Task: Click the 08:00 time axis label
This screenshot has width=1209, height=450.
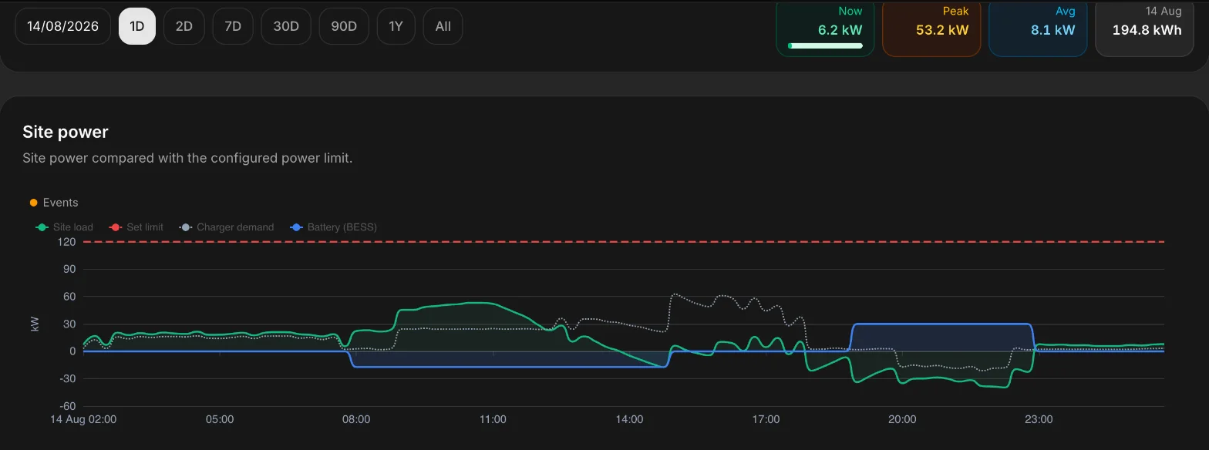Action: 356,420
